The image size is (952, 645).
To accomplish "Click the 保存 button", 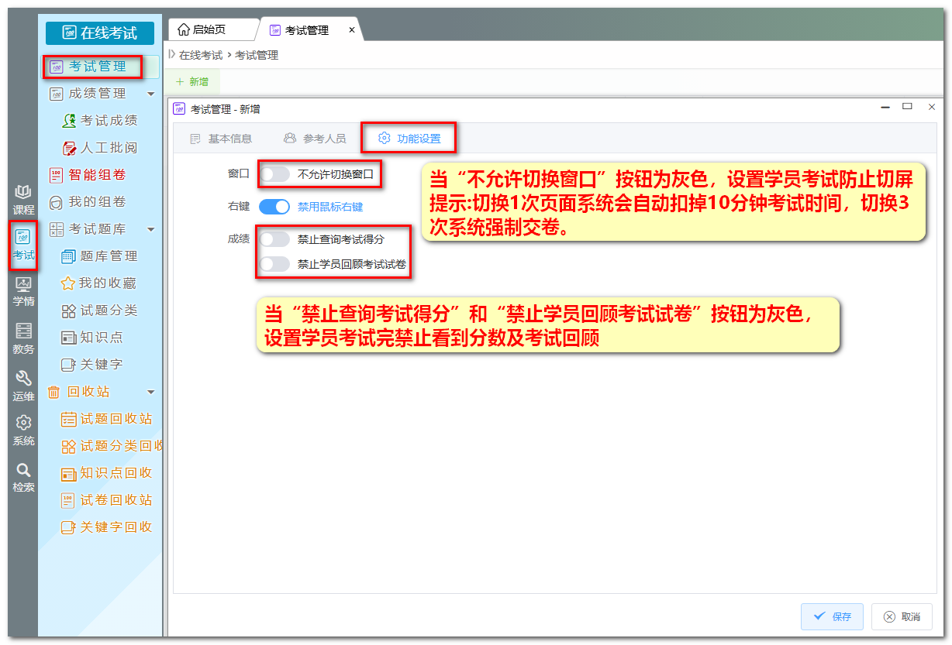I will (x=832, y=616).
